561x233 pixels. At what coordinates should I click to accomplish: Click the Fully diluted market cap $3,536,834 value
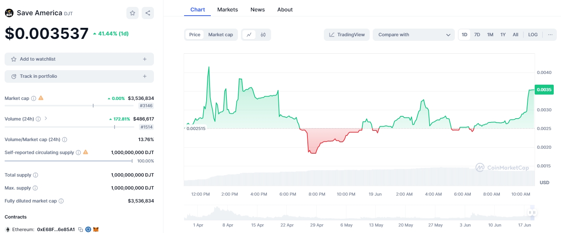point(141,201)
